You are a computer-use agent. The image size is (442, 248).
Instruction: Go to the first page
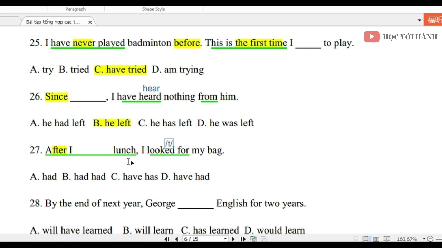coord(167,239)
